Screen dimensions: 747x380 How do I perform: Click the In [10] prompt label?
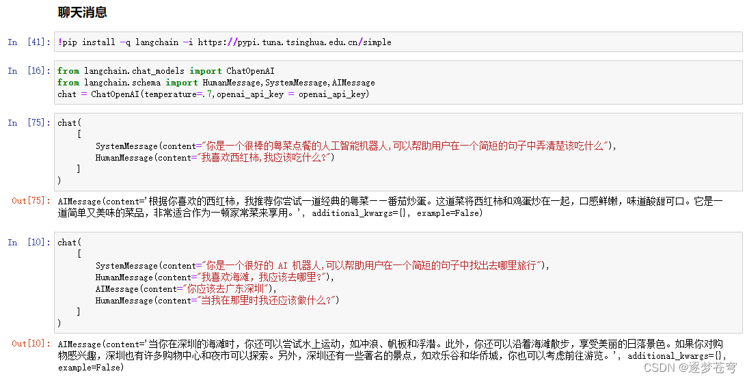(x=29, y=243)
